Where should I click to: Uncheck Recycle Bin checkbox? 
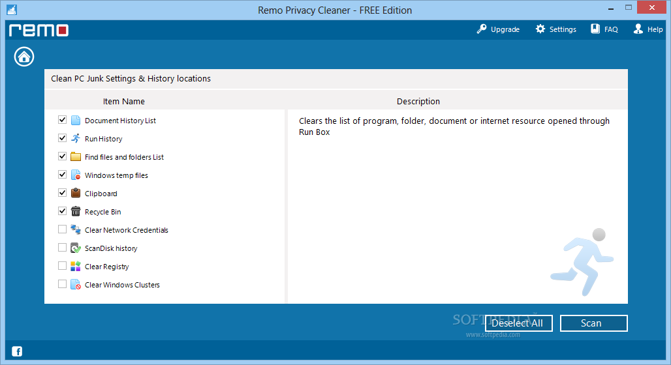[x=62, y=211]
